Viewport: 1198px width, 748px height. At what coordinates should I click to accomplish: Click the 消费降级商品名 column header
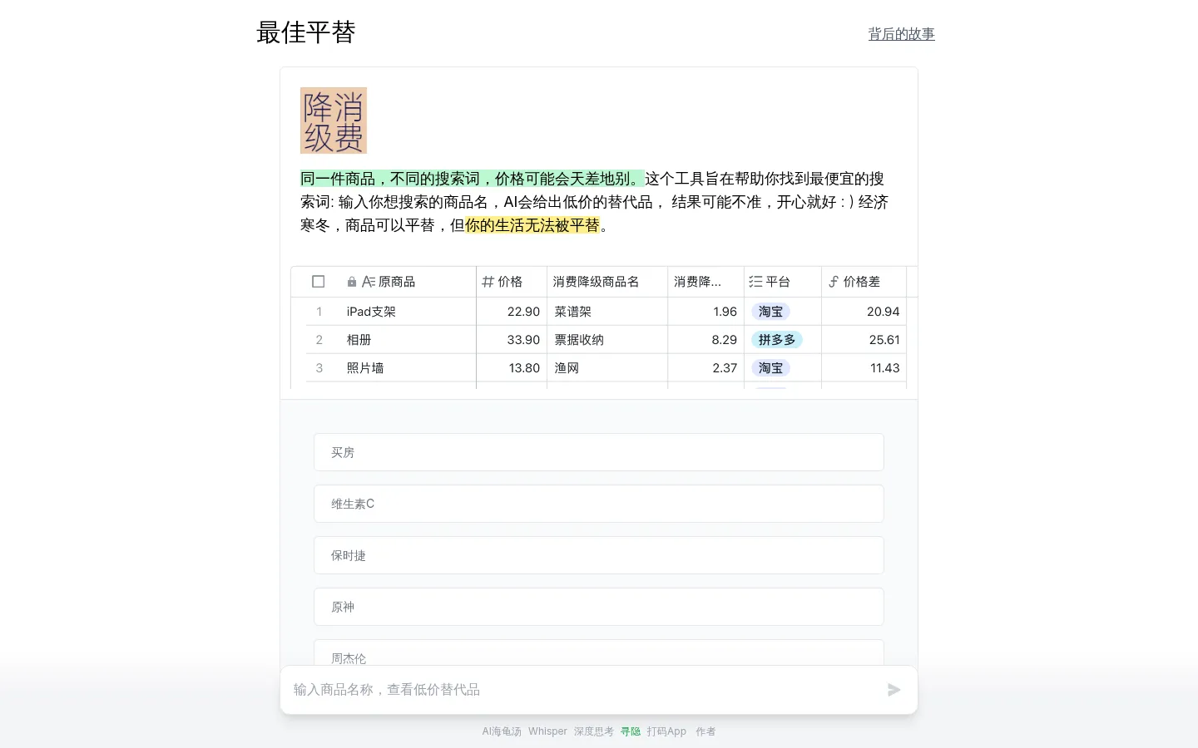pos(607,282)
